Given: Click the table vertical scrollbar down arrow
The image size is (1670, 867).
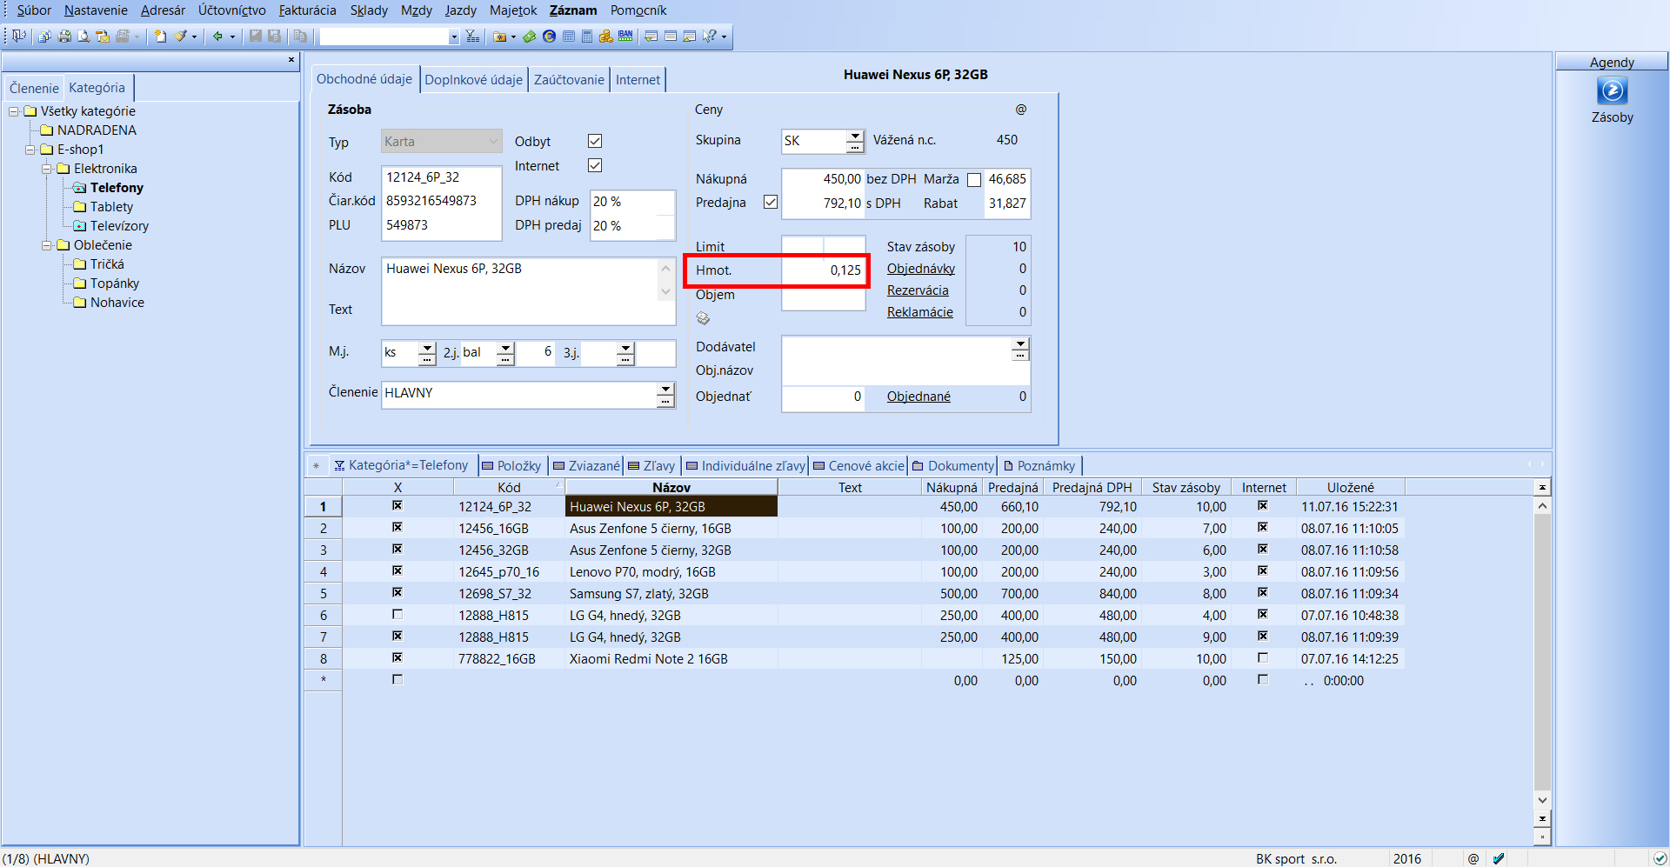Looking at the screenshot, I should coord(1542,800).
